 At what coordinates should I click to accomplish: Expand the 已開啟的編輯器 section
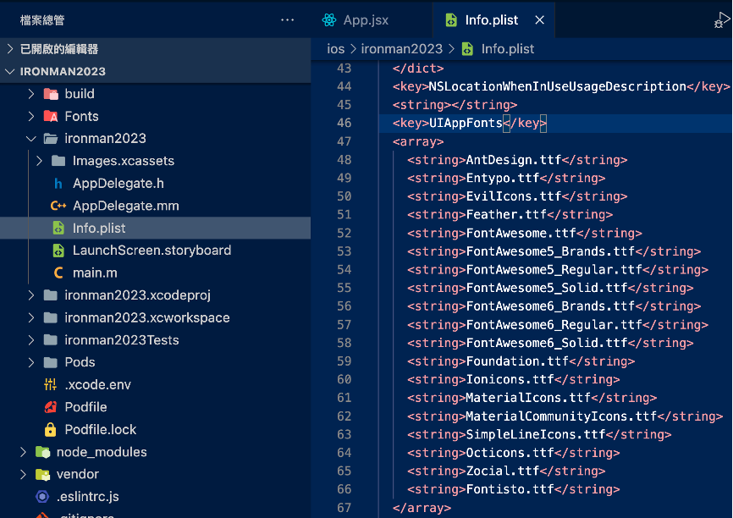[10, 48]
